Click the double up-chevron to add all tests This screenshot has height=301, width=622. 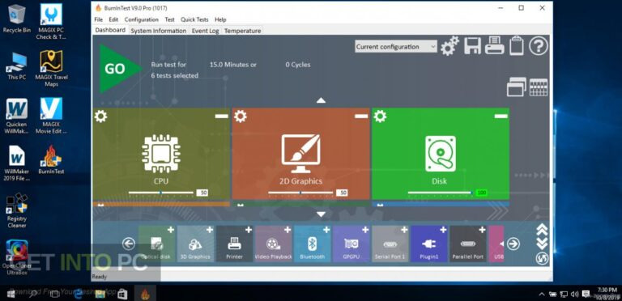point(542,229)
